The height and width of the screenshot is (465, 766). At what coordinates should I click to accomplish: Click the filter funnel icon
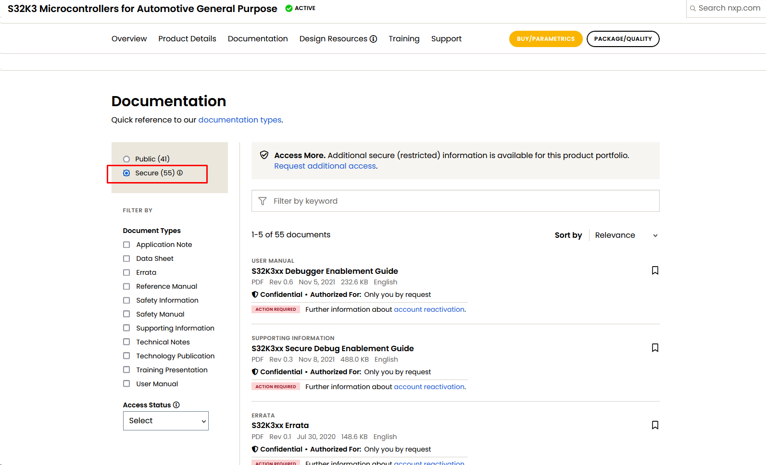263,201
